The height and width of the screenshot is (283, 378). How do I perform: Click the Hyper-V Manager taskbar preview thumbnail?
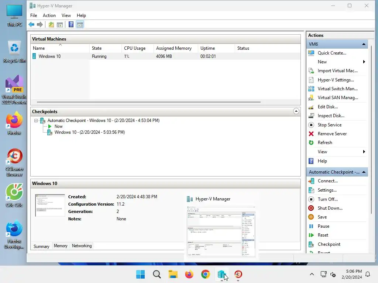click(x=221, y=231)
